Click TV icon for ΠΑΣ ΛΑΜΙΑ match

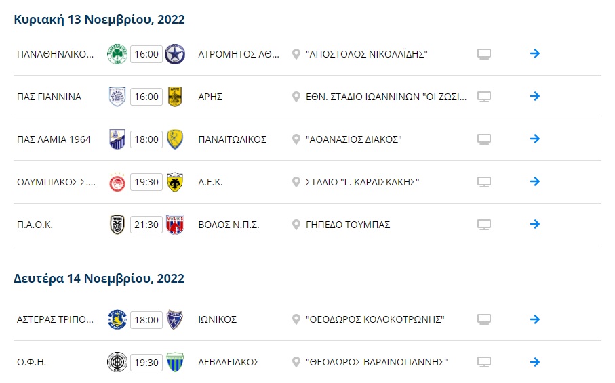click(483, 139)
